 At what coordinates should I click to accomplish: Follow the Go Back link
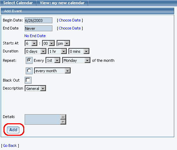10,145
